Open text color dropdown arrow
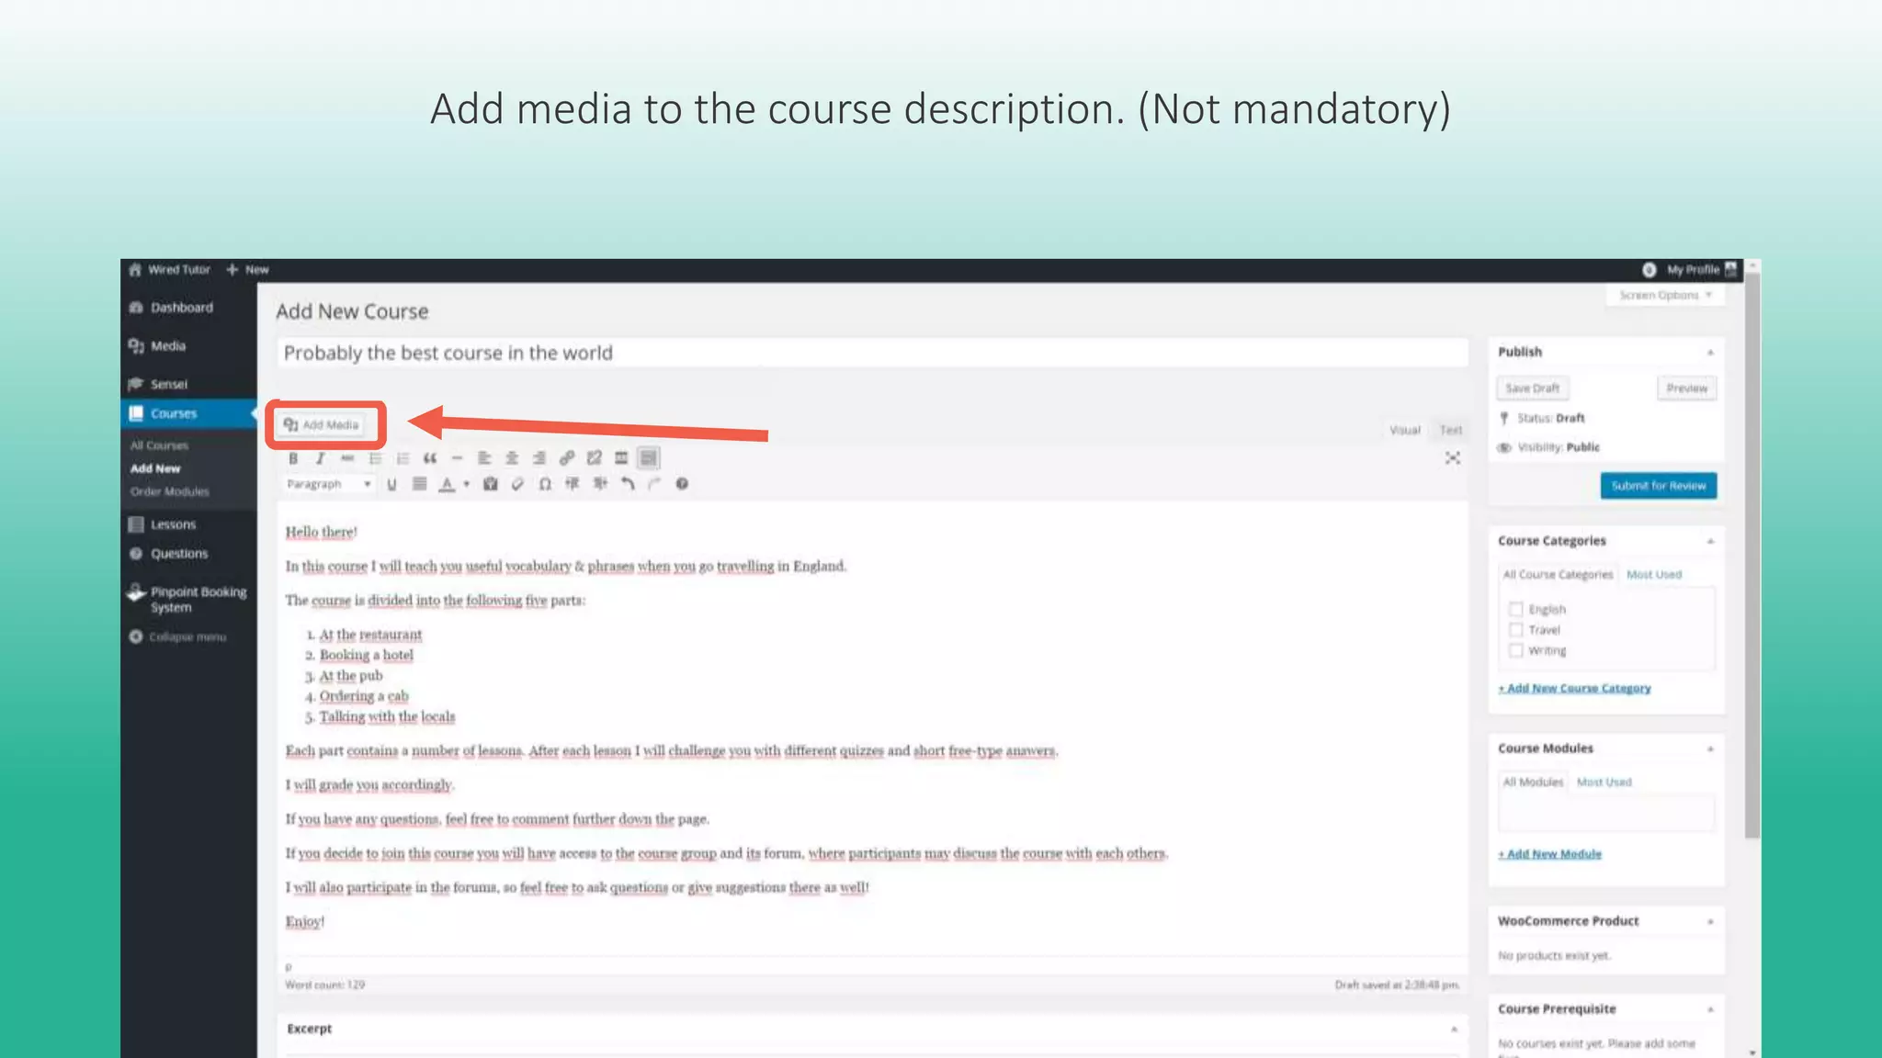 (466, 484)
